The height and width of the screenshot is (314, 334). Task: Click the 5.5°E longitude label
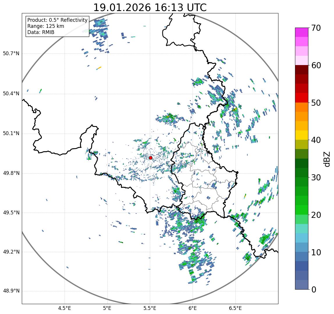click(x=150, y=308)
